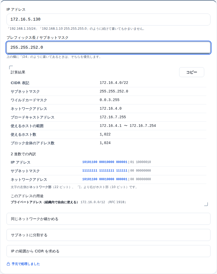Click the 使えるホスト数 row label

click(23, 134)
